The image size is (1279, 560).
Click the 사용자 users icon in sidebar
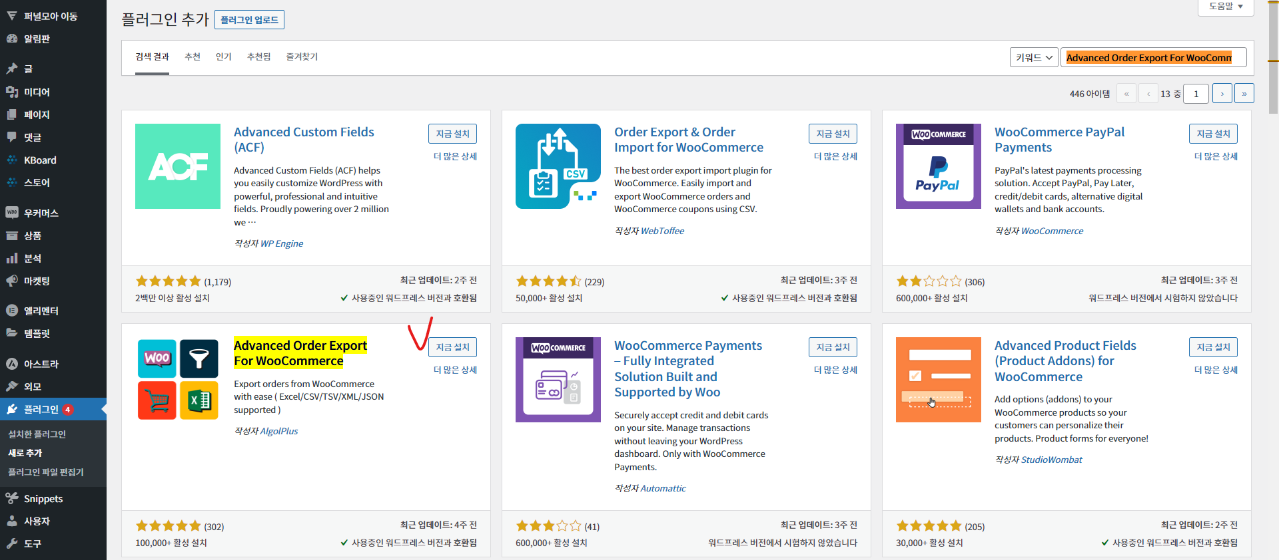(12, 521)
